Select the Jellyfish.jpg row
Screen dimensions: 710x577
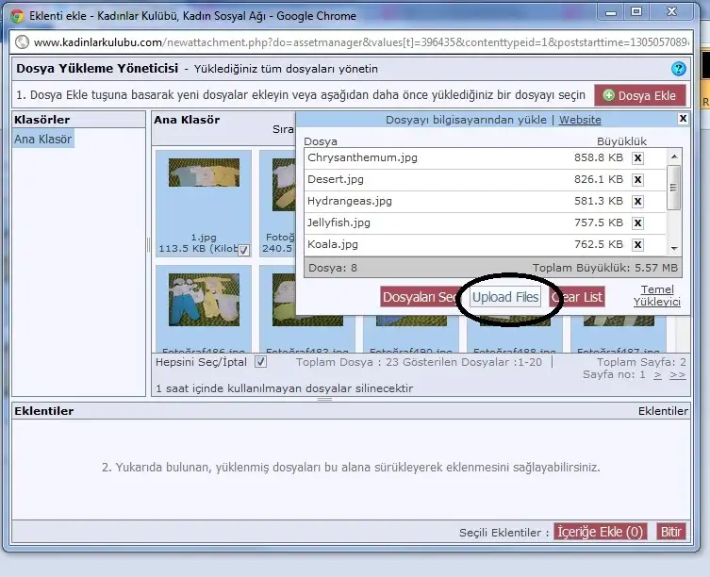tap(485, 223)
